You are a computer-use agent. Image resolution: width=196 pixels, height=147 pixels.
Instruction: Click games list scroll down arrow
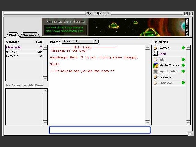[x=45, y=123]
